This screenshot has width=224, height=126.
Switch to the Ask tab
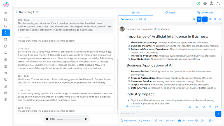pyautogui.click(x=136, y=13)
